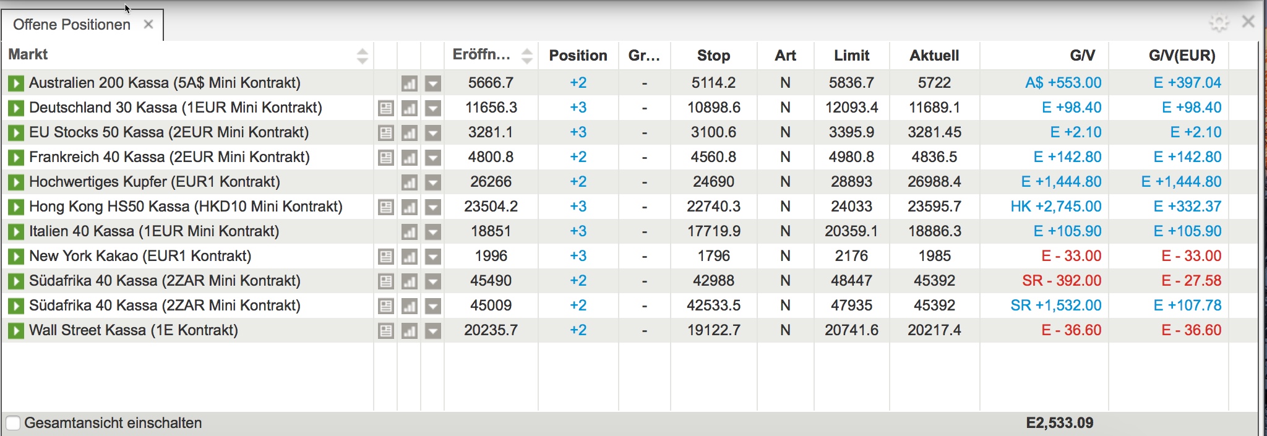Click the Aktuell column header
The height and width of the screenshot is (436, 1267).
934,56
